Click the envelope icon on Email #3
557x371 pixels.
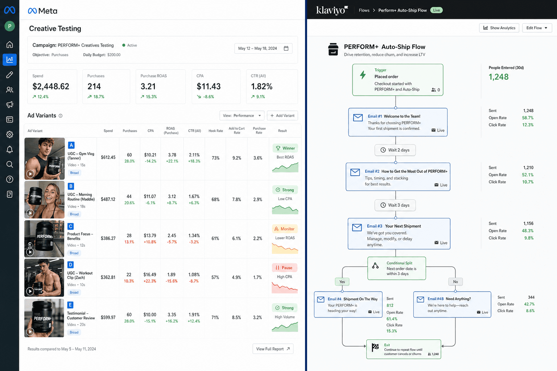357,228
